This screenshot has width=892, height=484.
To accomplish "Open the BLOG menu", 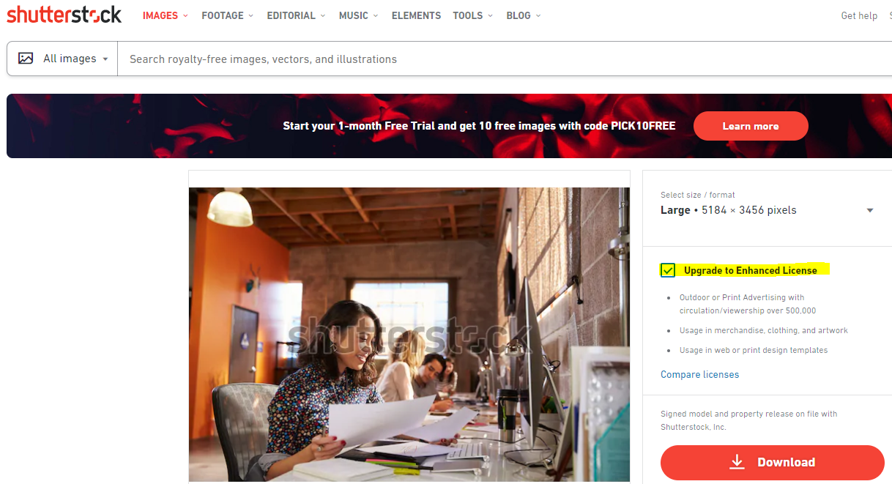I will 524,15.
